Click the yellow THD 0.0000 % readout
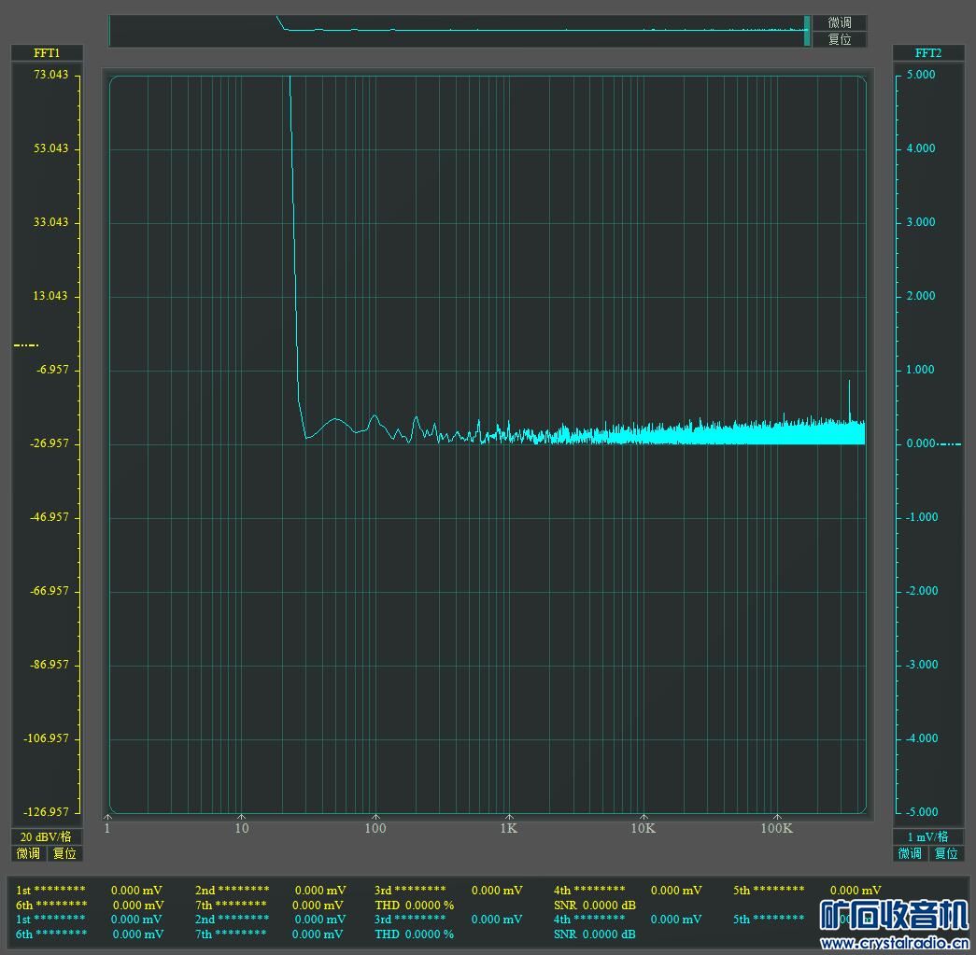Image resolution: width=976 pixels, height=955 pixels. click(x=414, y=906)
